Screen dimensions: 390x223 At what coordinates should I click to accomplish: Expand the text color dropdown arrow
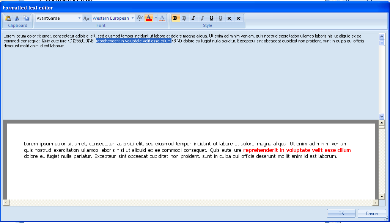coord(156,18)
